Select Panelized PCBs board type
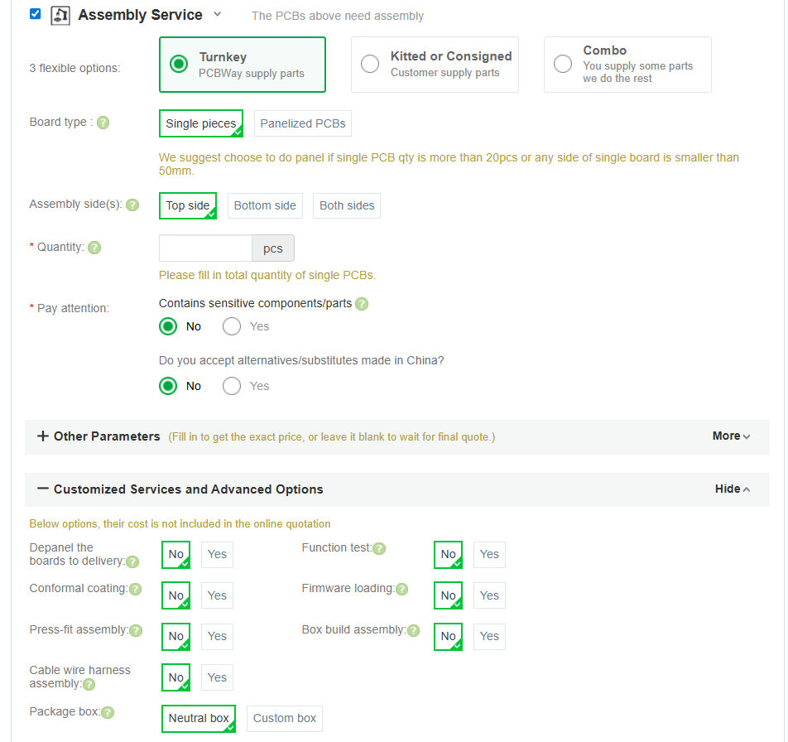The height and width of the screenshot is (742, 788). click(303, 123)
